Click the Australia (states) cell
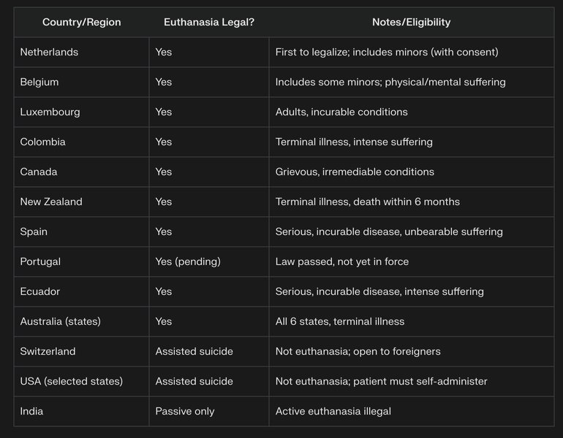 [60, 321]
